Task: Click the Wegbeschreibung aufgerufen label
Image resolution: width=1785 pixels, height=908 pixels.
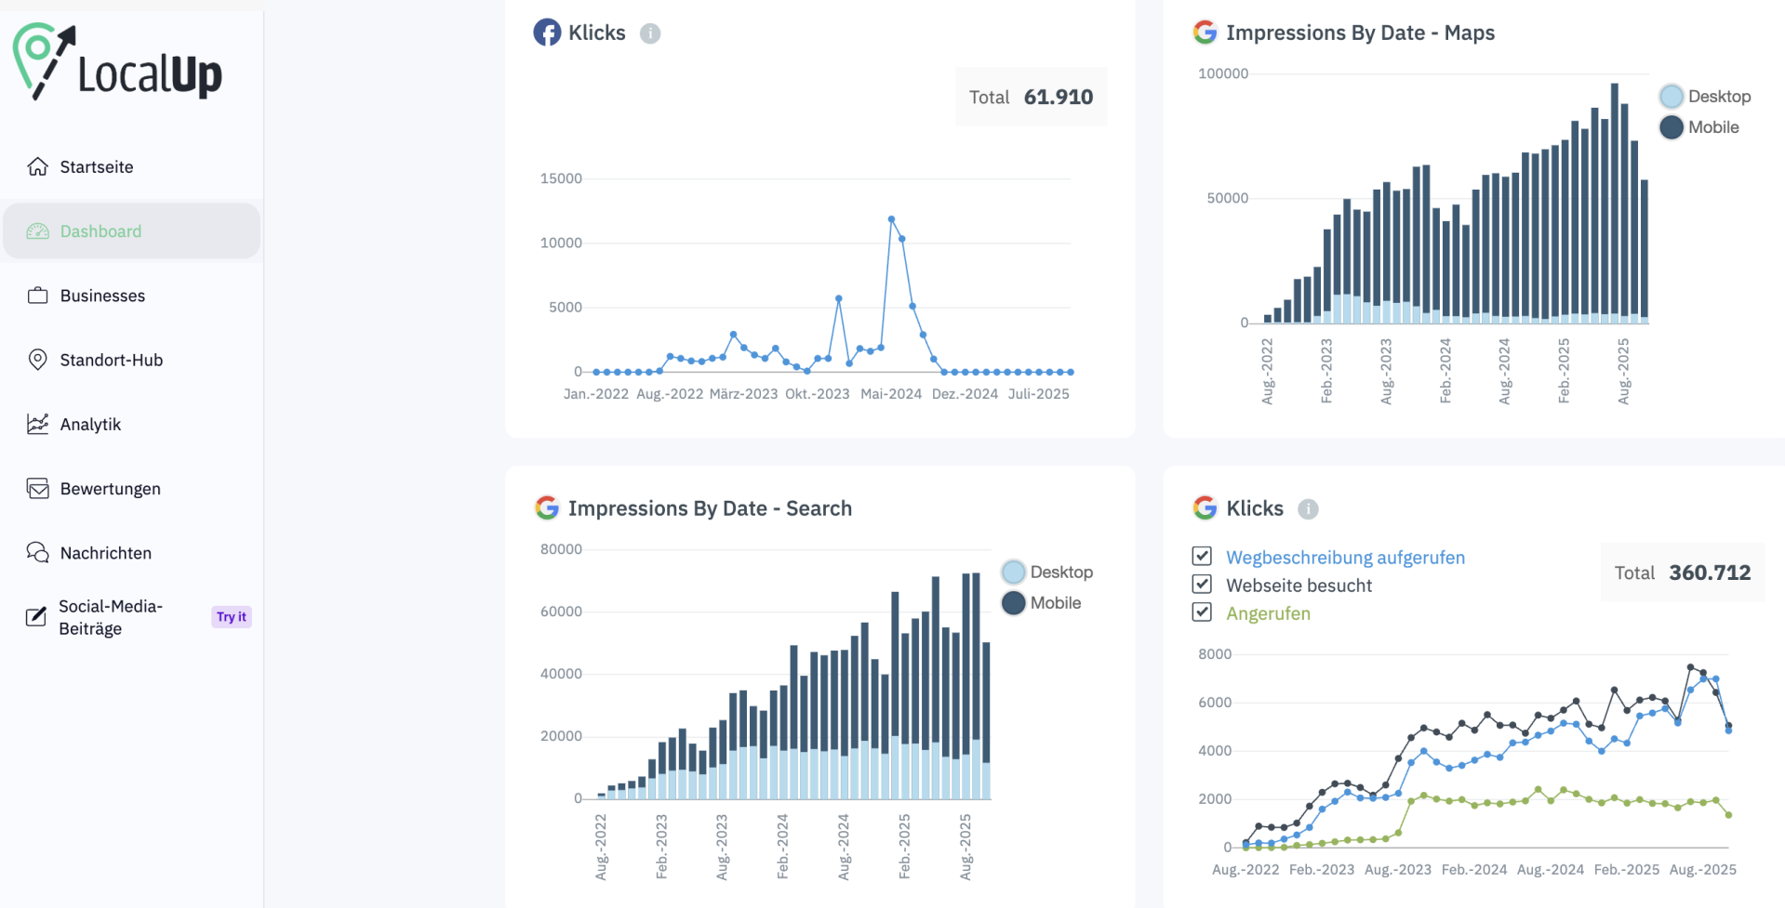Action: (x=1345, y=558)
